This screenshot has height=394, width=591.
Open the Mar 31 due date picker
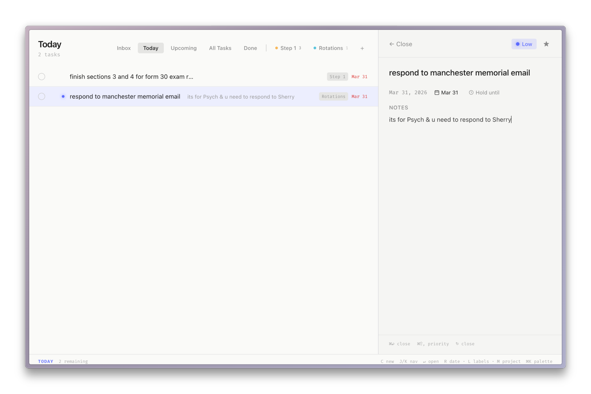(x=446, y=93)
